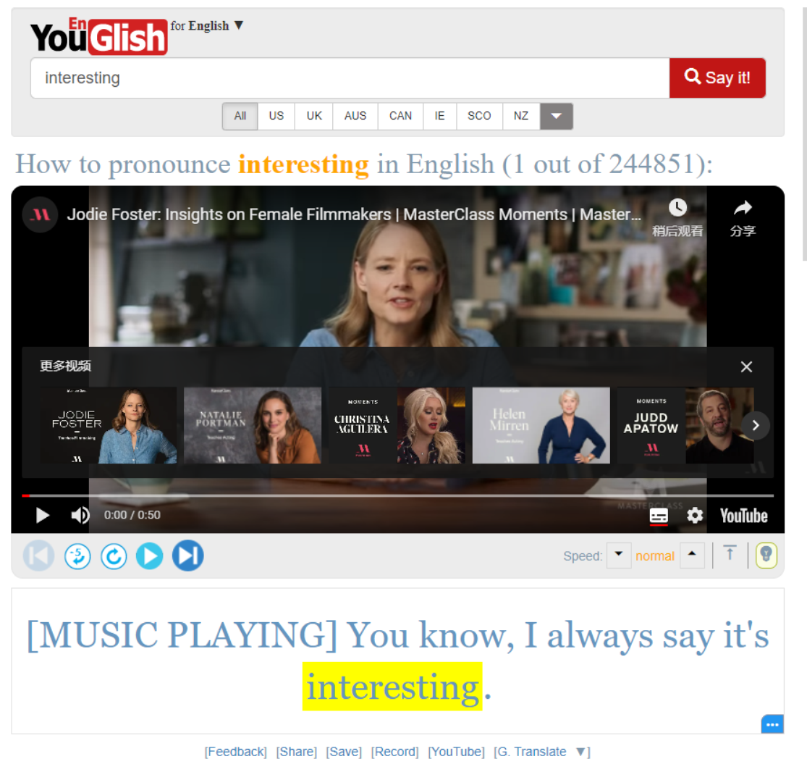
Task: Click the blue round play button
Action: [150, 556]
